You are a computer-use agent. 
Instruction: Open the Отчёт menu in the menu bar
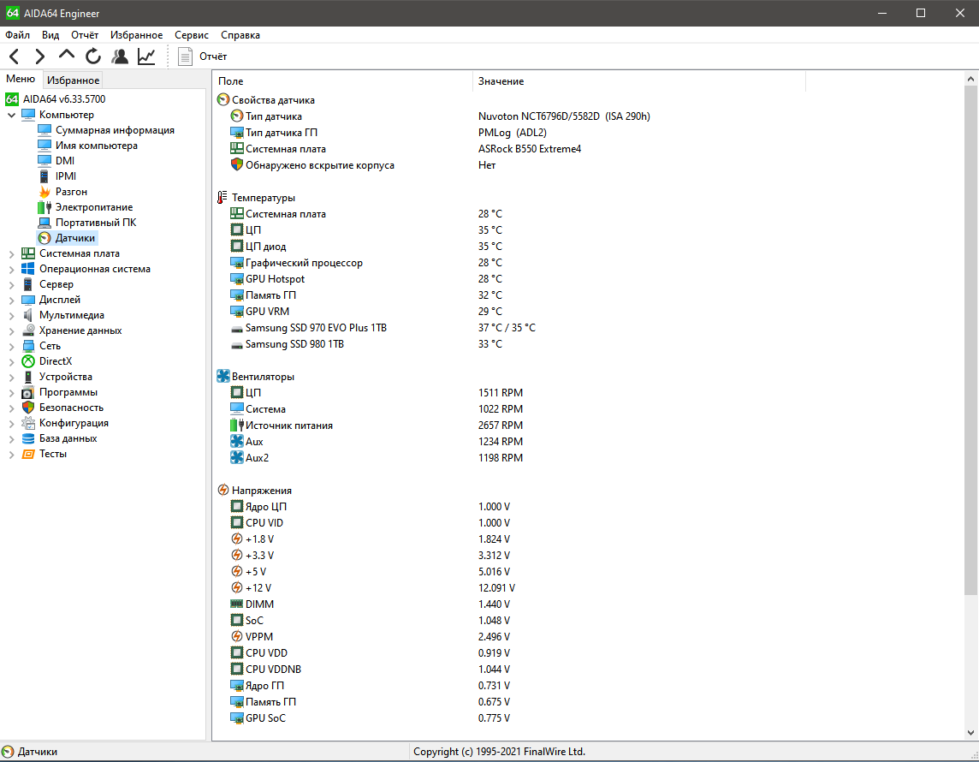pos(85,35)
